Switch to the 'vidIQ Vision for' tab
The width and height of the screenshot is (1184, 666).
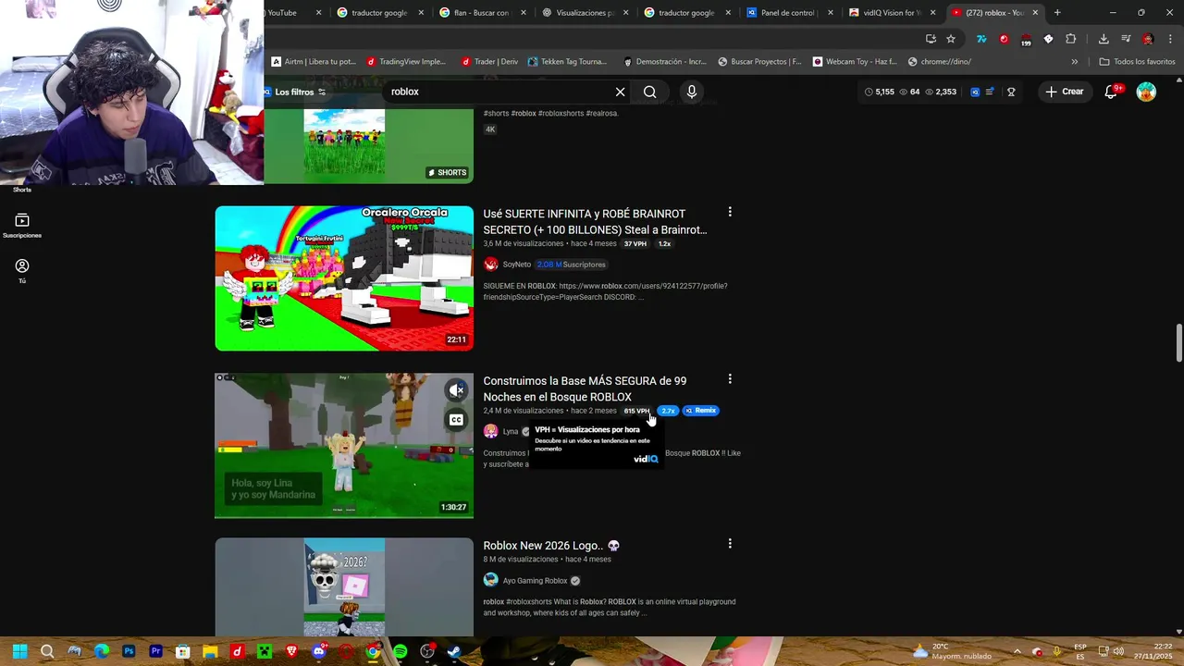(890, 13)
